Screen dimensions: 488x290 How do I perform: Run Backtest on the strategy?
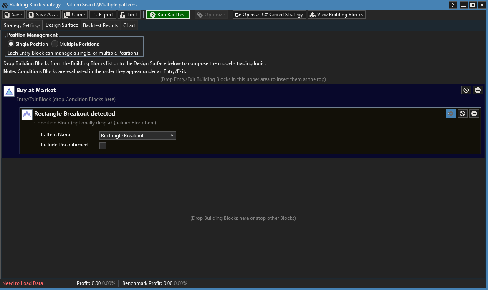pos(168,15)
